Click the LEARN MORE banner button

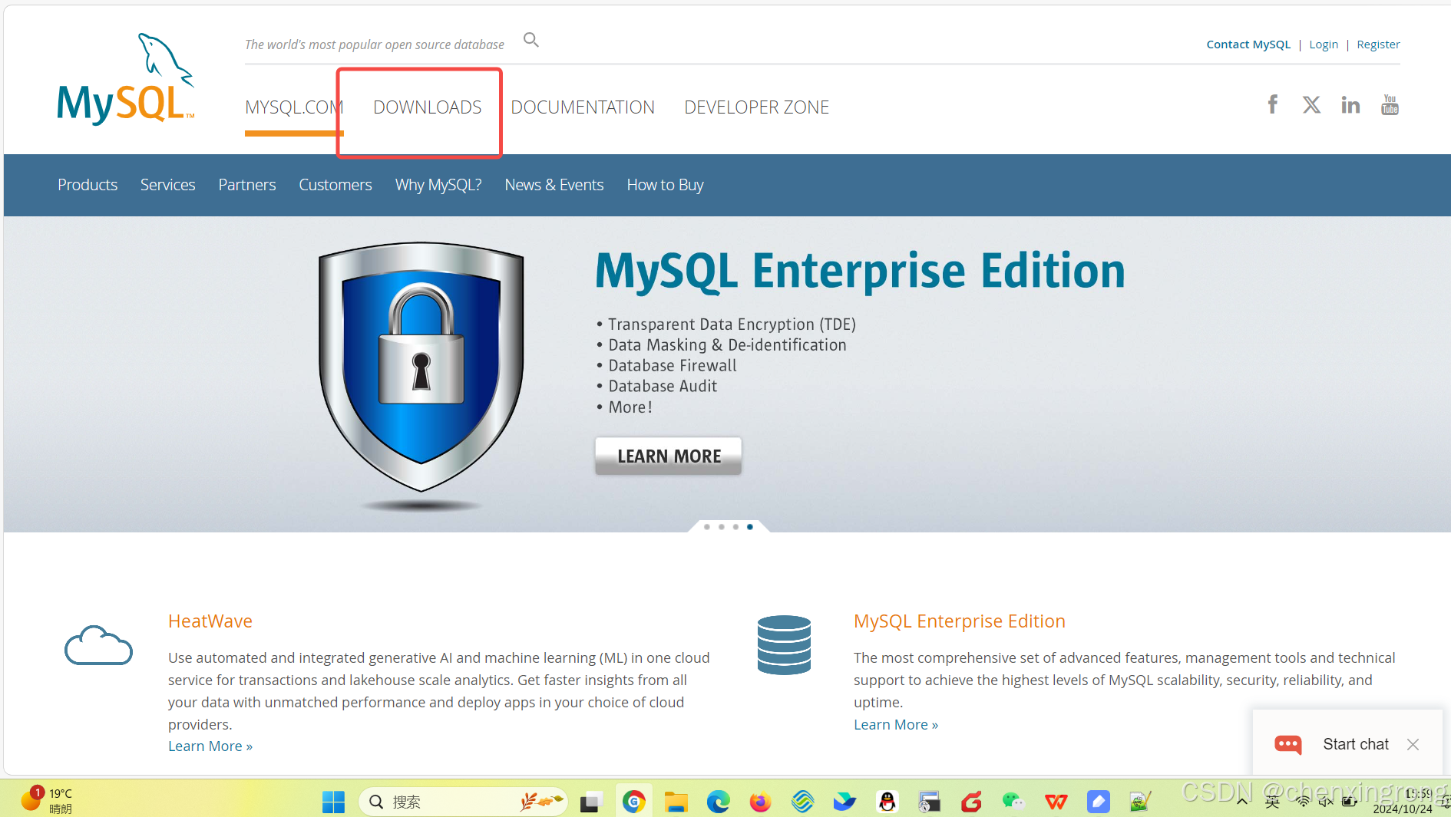coord(669,456)
